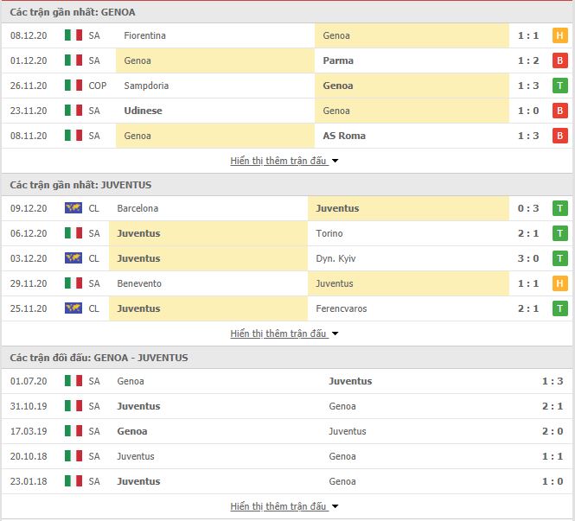Screen dimensions: 575x521
Task: Click the yellow H badge for Fiorentina match
Action: [559, 35]
